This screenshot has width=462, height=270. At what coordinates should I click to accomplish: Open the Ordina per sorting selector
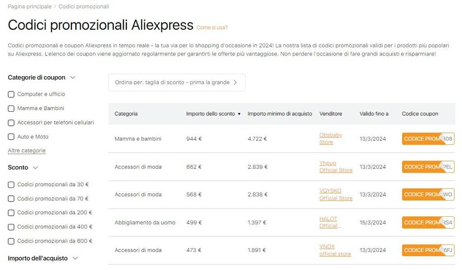[176, 82]
